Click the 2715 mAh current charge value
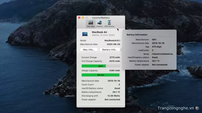 tap(115, 57)
